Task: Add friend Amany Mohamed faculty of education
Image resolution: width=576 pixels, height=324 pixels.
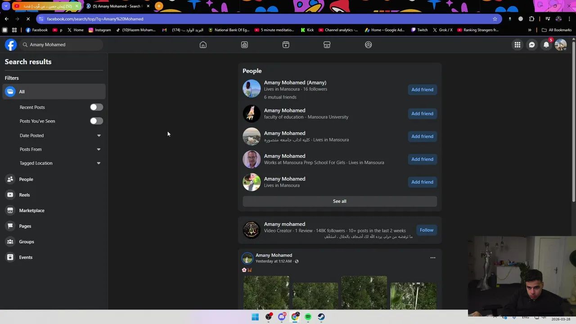Action: [422, 113]
